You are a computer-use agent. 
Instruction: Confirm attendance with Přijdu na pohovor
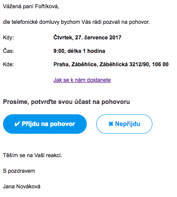45,124
